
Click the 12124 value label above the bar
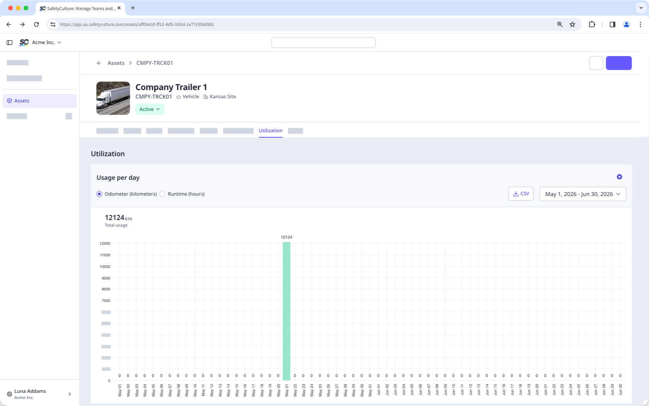[x=287, y=237]
